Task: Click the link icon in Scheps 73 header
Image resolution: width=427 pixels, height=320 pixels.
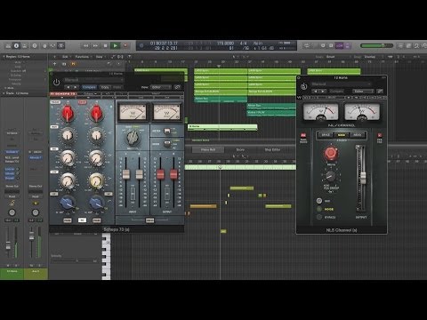Action: (177, 87)
